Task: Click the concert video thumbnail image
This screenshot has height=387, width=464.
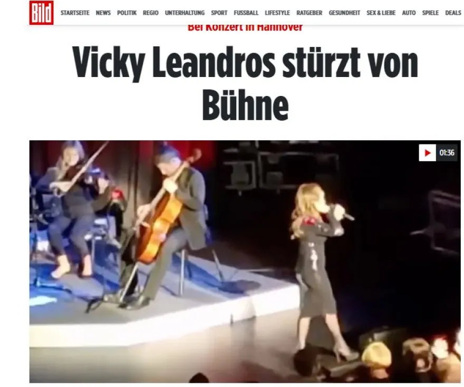Action: pos(245,262)
